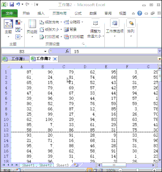Image resolution: width=162 pixels, height=172 pixels.
Task: Click the vertical scrollbar up arrow
Action: pyautogui.click(x=160, y=68)
